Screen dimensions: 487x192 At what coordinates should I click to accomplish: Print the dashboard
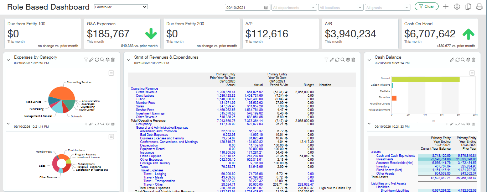click(479, 6)
